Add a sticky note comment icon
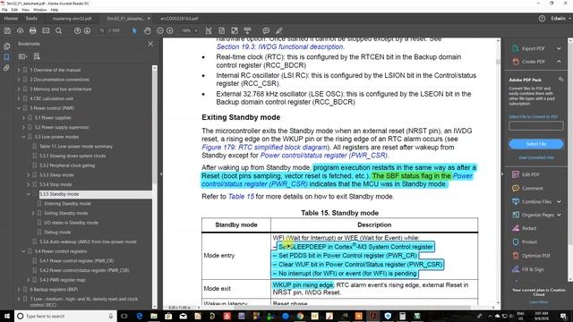The height and width of the screenshot is (322, 573). point(266,31)
